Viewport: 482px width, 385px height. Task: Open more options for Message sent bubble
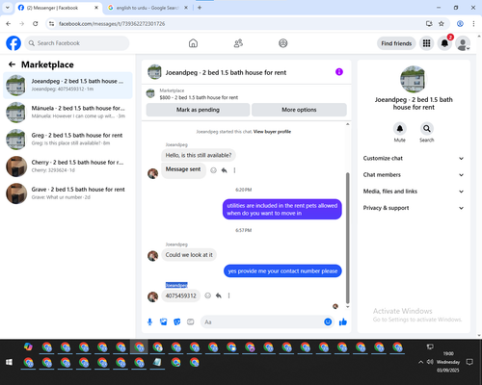234,170
